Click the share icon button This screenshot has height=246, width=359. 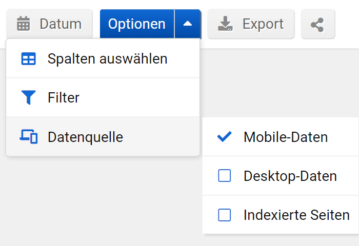317,24
